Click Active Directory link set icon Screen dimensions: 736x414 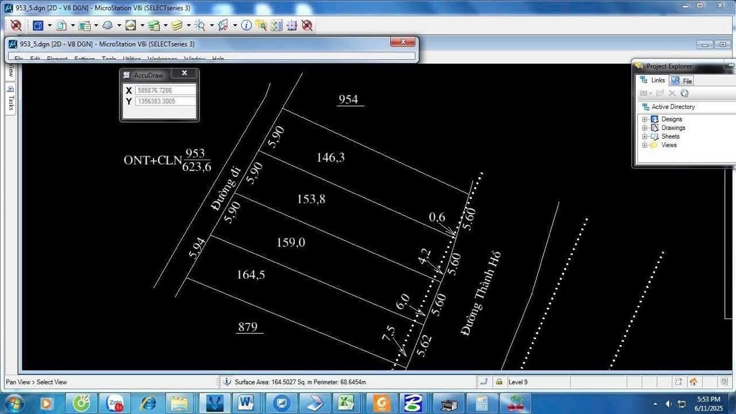(646, 107)
